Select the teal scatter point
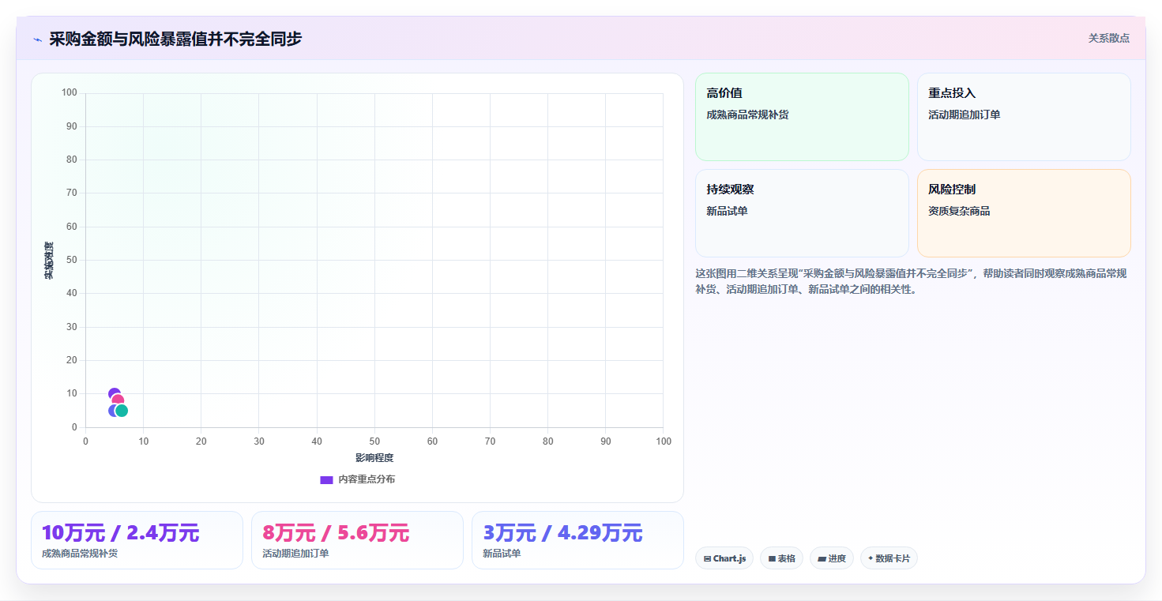The height and width of the screenshot is (601, 1162). pos(122,411)
